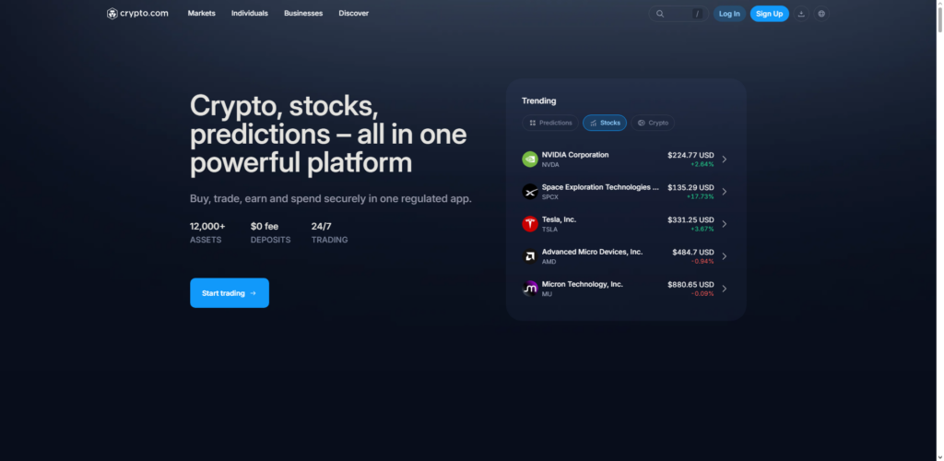Open the Markets menu

201,13
